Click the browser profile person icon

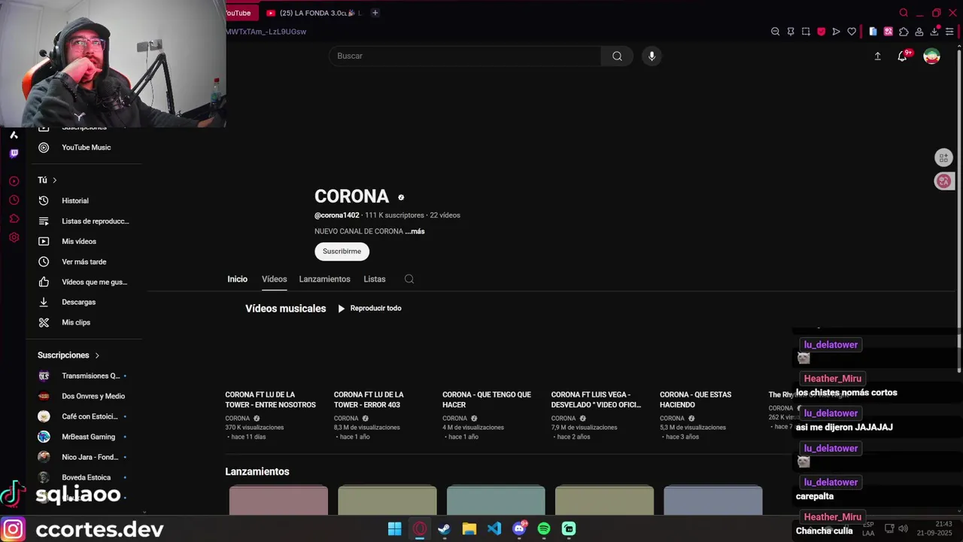[x=919, y=32]
